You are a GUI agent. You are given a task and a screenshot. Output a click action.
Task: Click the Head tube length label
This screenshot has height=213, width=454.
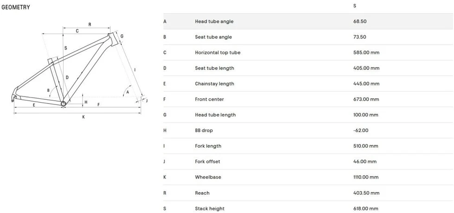pos(215,115)
